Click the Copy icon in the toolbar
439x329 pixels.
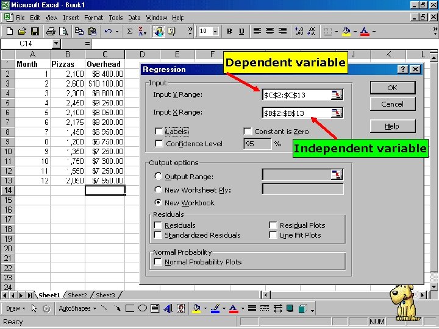point(79,31)
